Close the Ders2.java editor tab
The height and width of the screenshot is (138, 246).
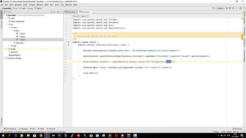point(76,12)
